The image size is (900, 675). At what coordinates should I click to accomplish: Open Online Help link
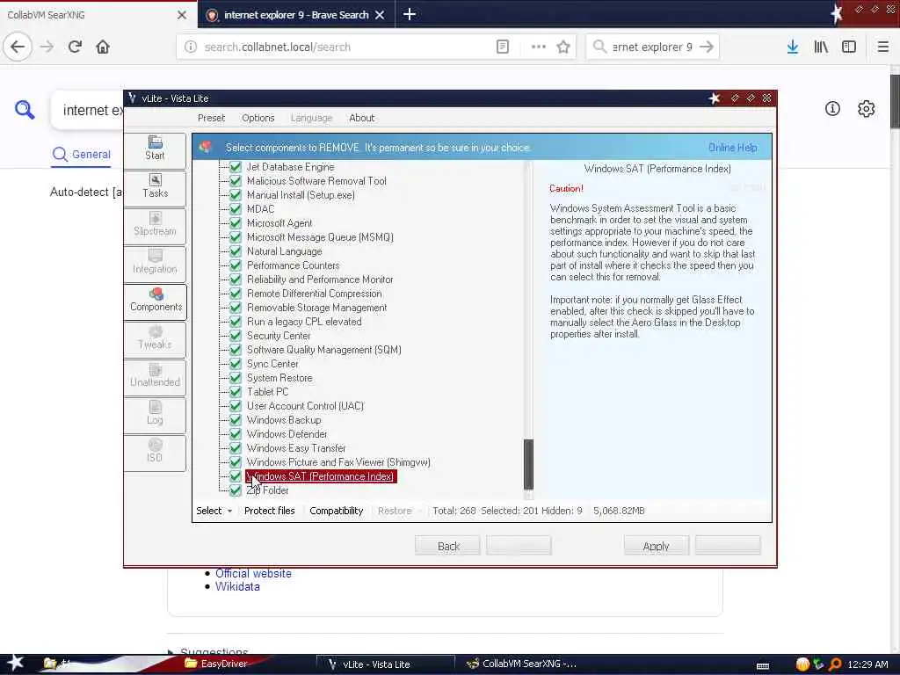732,148
